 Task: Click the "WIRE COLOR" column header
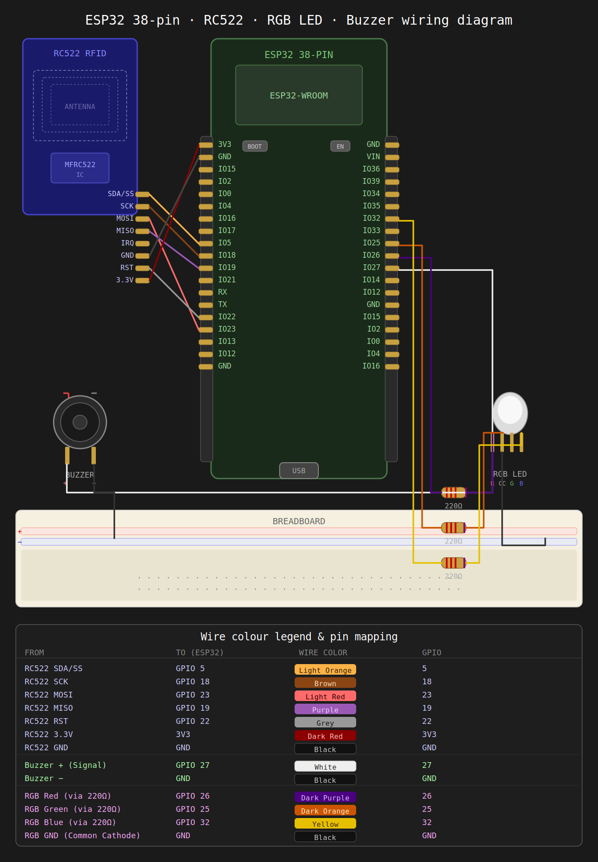(x=323, y=653)
